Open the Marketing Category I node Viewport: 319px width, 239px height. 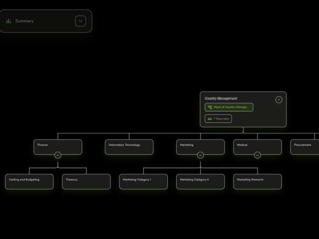point(144,182)
